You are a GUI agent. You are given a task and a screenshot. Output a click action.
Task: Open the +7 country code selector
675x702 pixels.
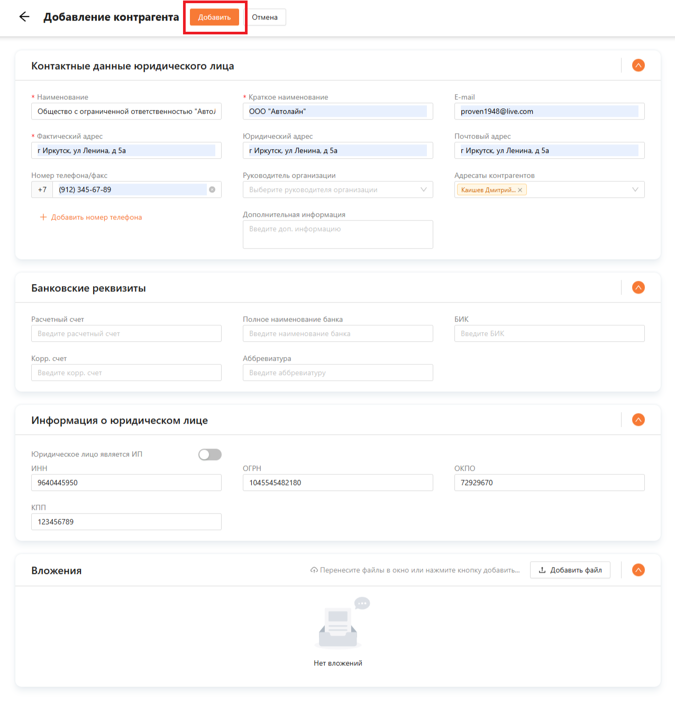42,190
